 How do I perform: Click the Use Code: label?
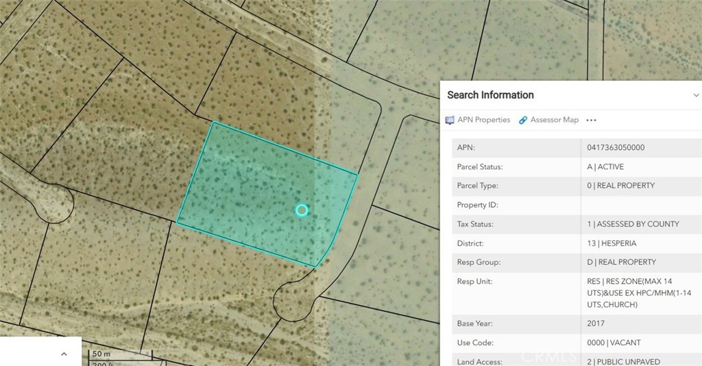475,343
